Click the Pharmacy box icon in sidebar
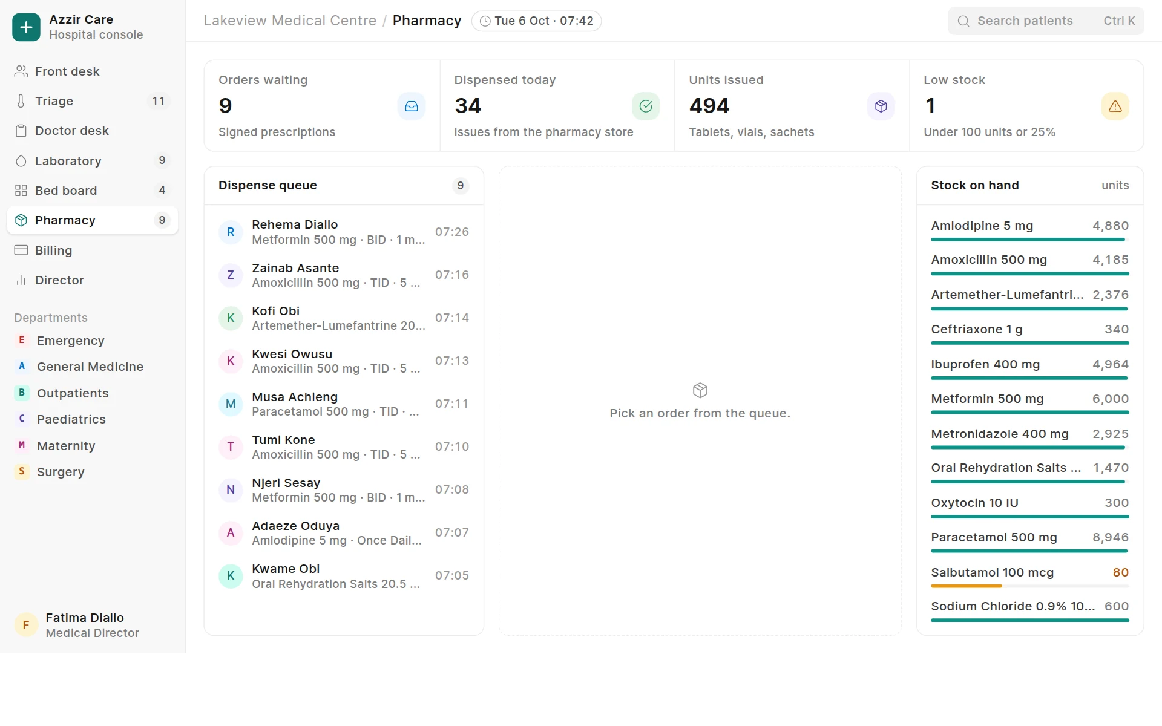1162x726 pixels. point(21,220)
